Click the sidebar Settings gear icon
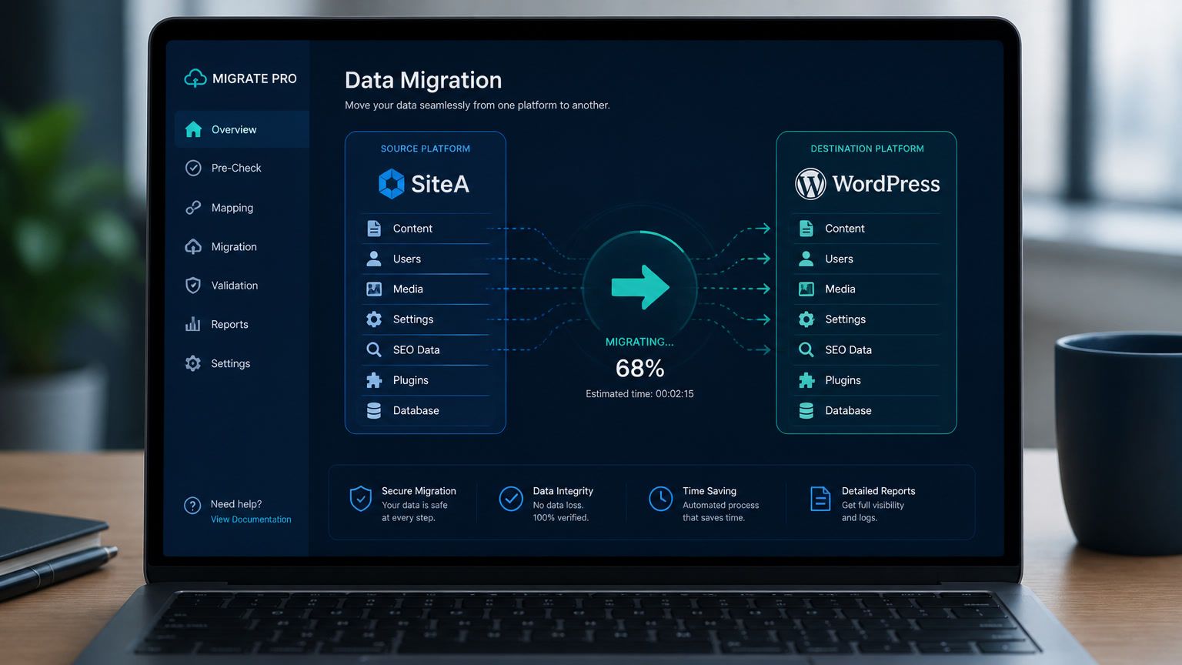The image size is (1182, 665). pos(193,363)
